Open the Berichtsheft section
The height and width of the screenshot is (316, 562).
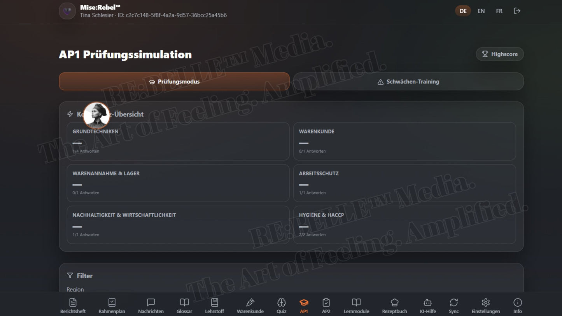coord(73,306)
